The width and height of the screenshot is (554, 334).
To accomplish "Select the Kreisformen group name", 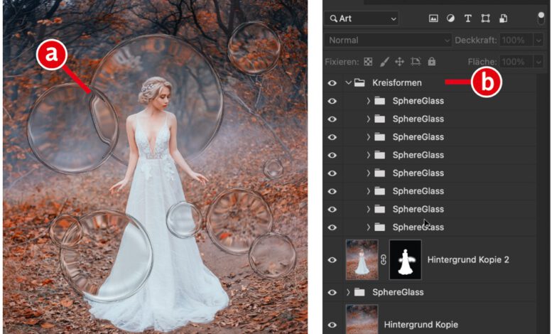I will [x=396, y=83].
